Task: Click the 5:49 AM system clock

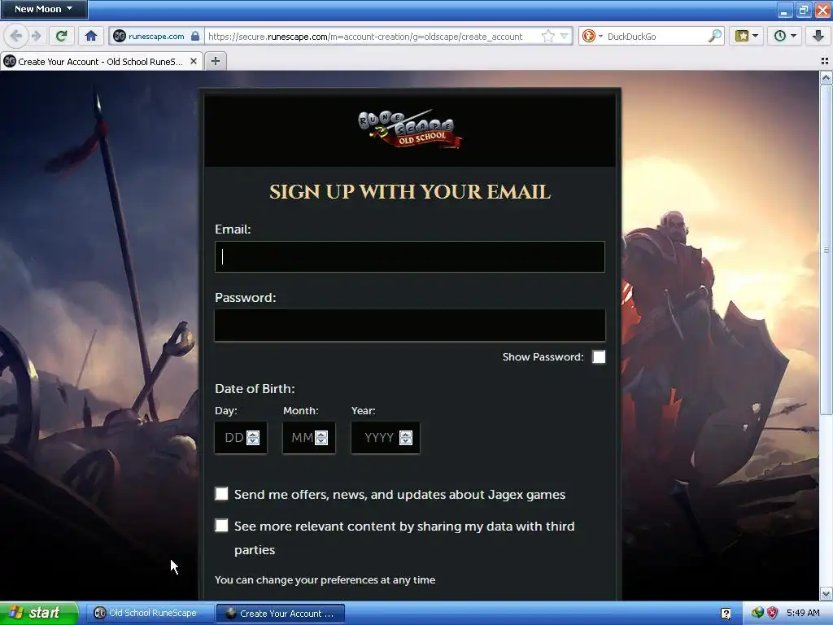Action: tap(803, 613)
